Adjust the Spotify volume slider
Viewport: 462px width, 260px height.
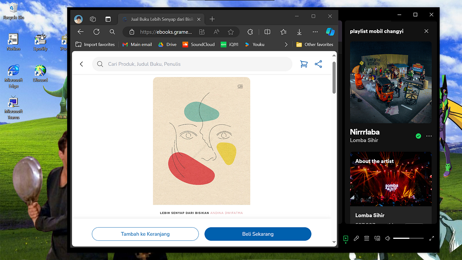coord(408,238)
